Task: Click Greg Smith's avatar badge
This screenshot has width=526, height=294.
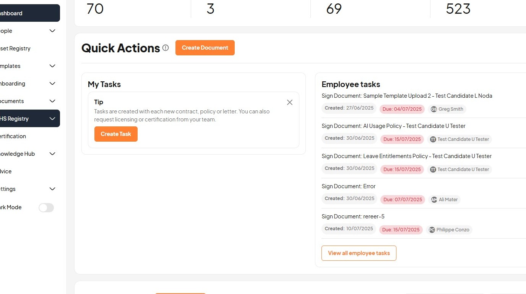Action: click(434, 109)
